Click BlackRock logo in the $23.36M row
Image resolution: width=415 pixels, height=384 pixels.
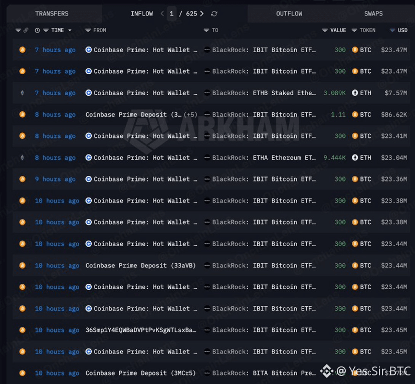coord(207,179)
